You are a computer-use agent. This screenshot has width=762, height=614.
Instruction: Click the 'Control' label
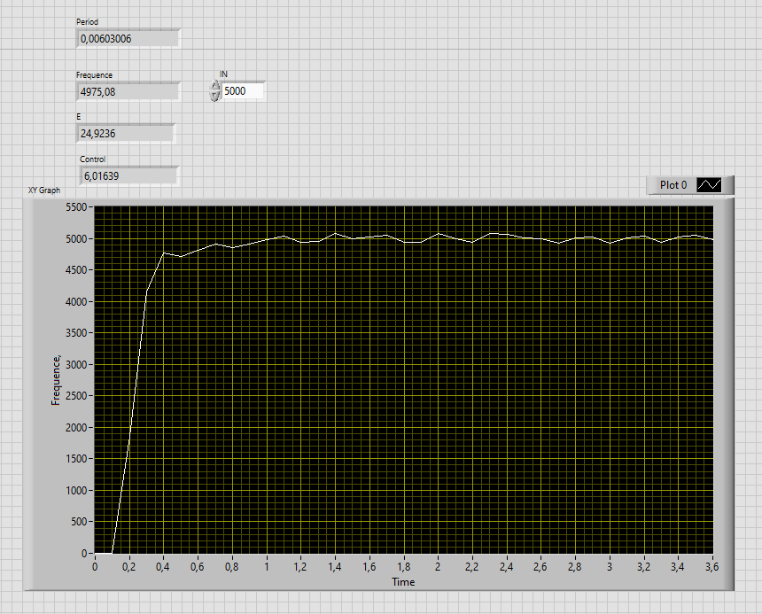point(92,159)
